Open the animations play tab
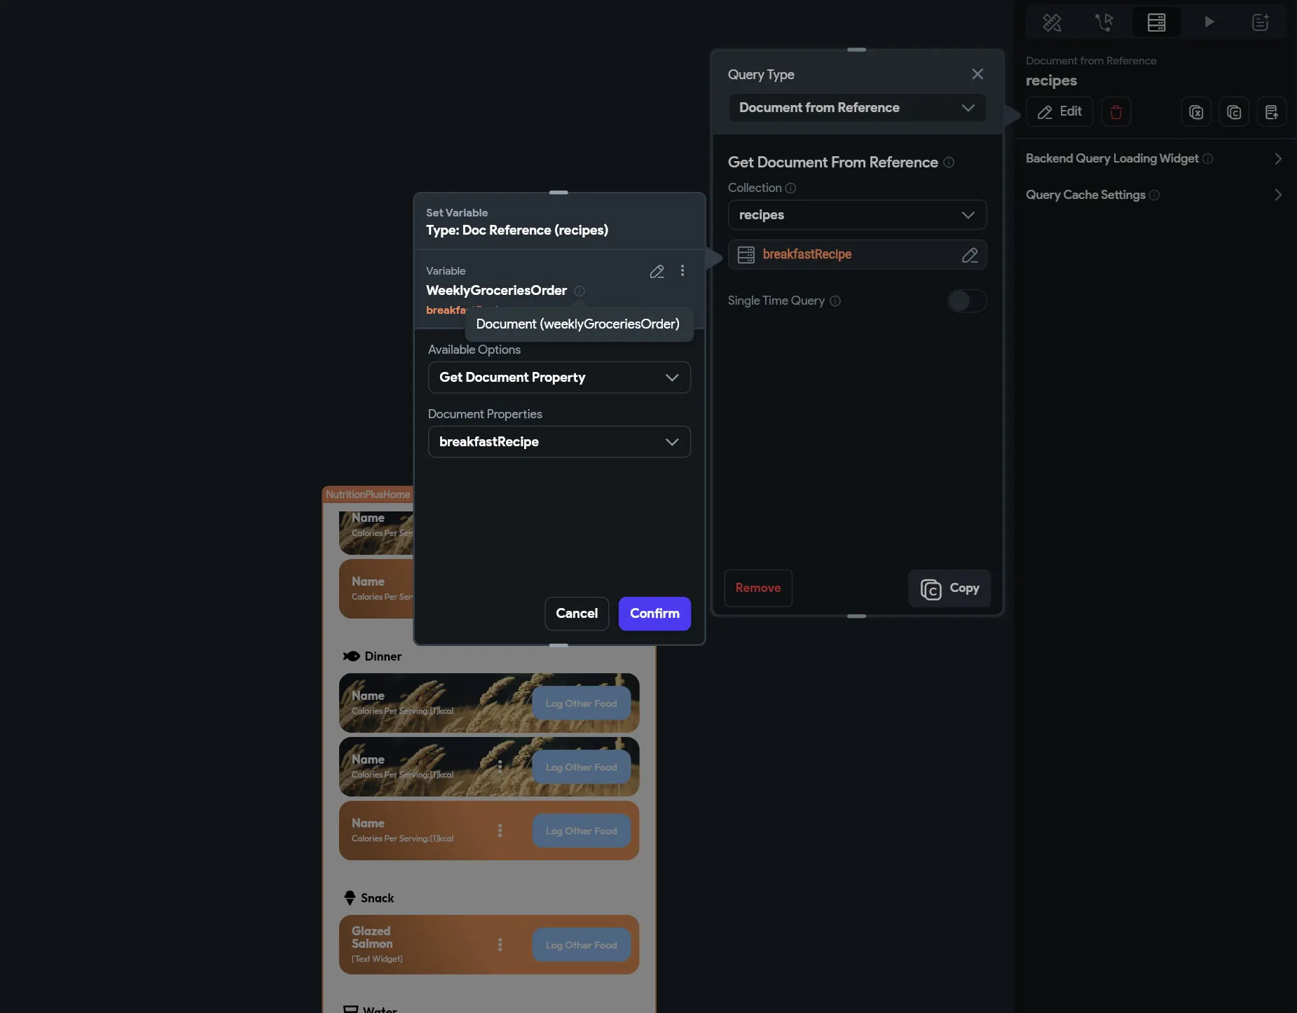This screenshot has width=1297, height=1013. pos(1209,22)
